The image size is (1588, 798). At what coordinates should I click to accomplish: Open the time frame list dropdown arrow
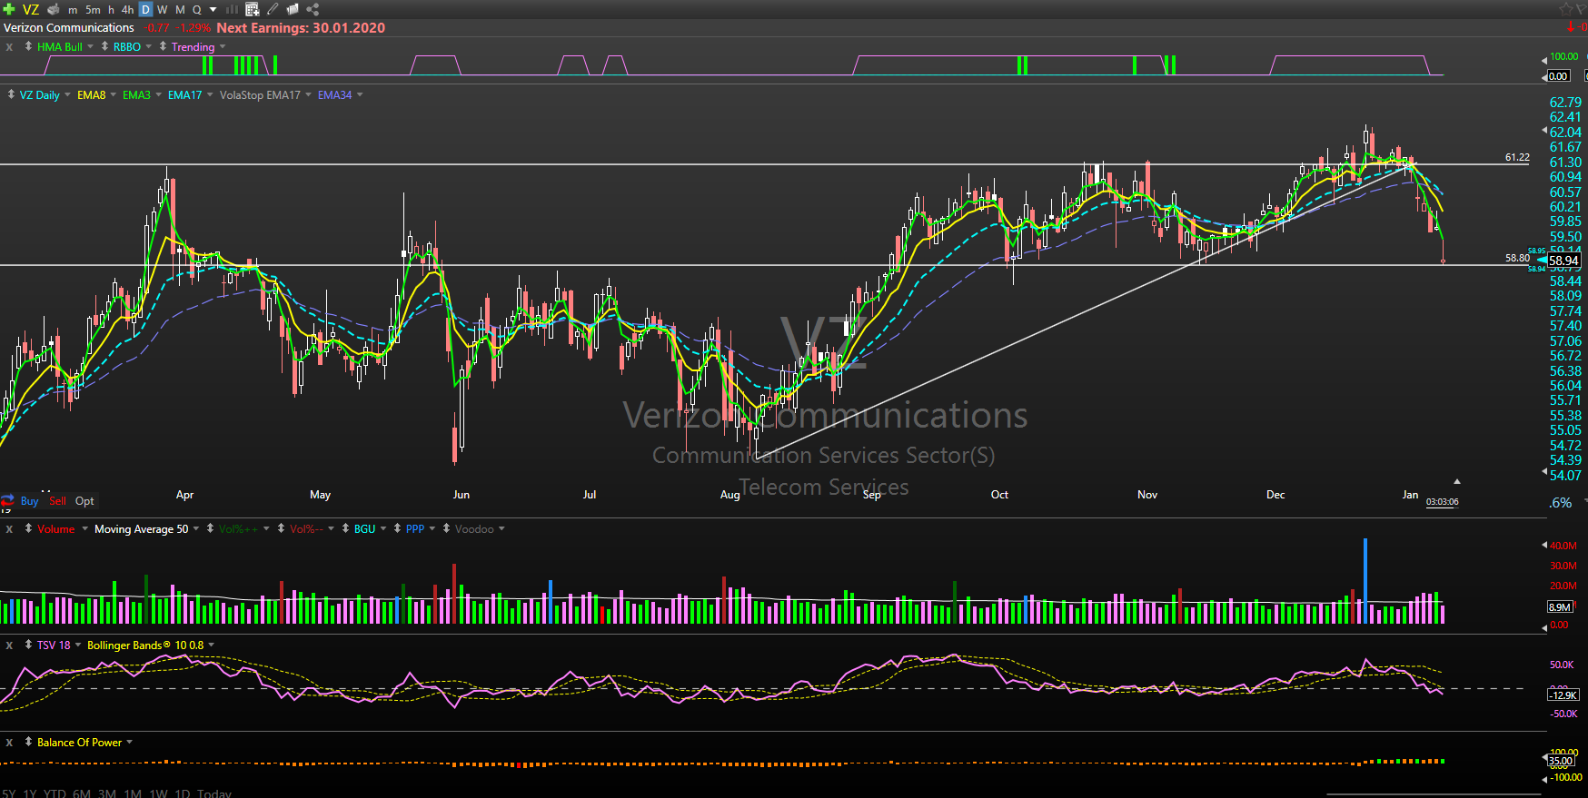pos(213,10)
